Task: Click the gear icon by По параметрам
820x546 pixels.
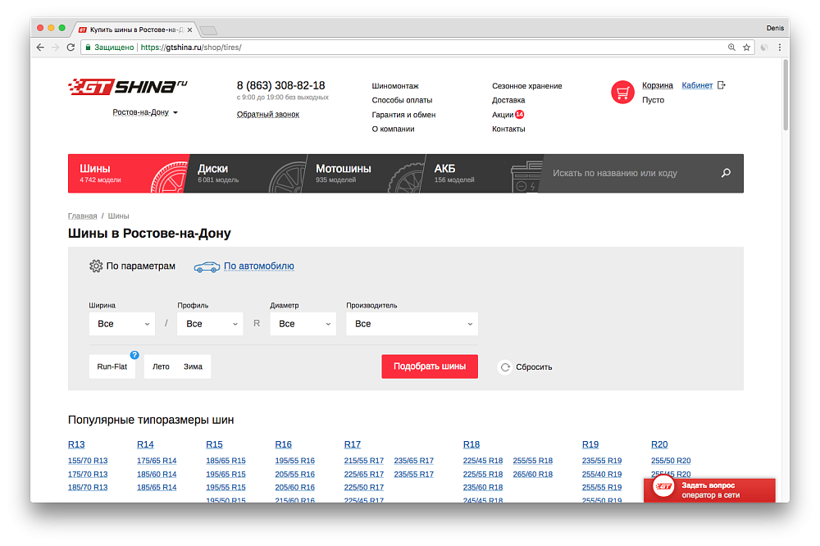Action: (96, 266)
